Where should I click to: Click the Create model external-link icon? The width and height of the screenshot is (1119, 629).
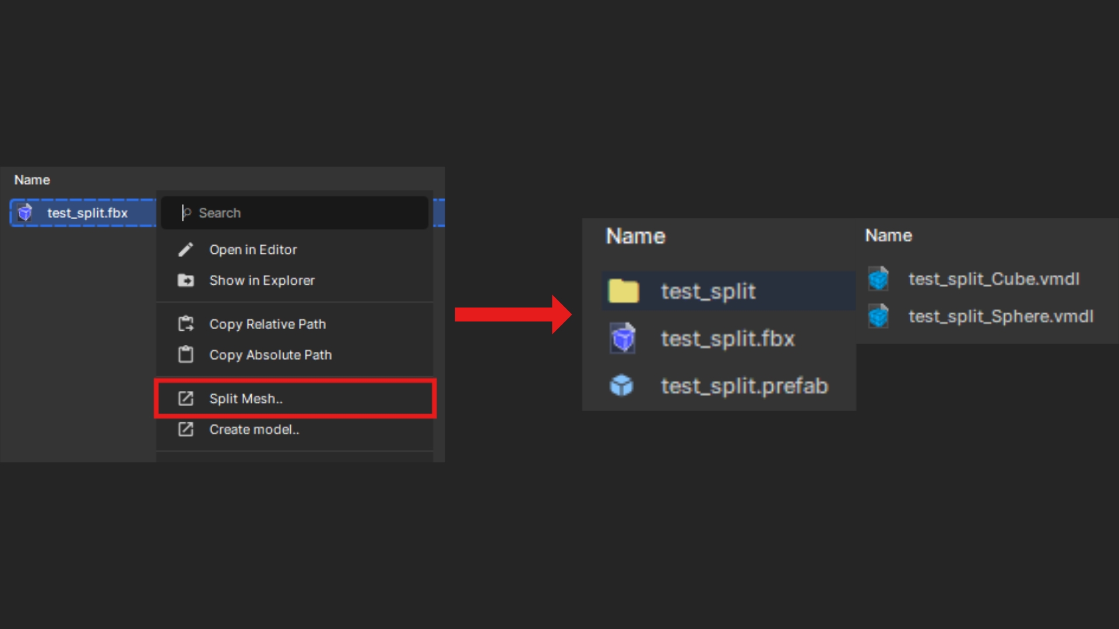coord(185,430)
